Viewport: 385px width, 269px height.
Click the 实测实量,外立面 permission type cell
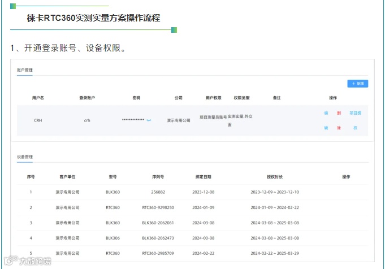(240, 120)
